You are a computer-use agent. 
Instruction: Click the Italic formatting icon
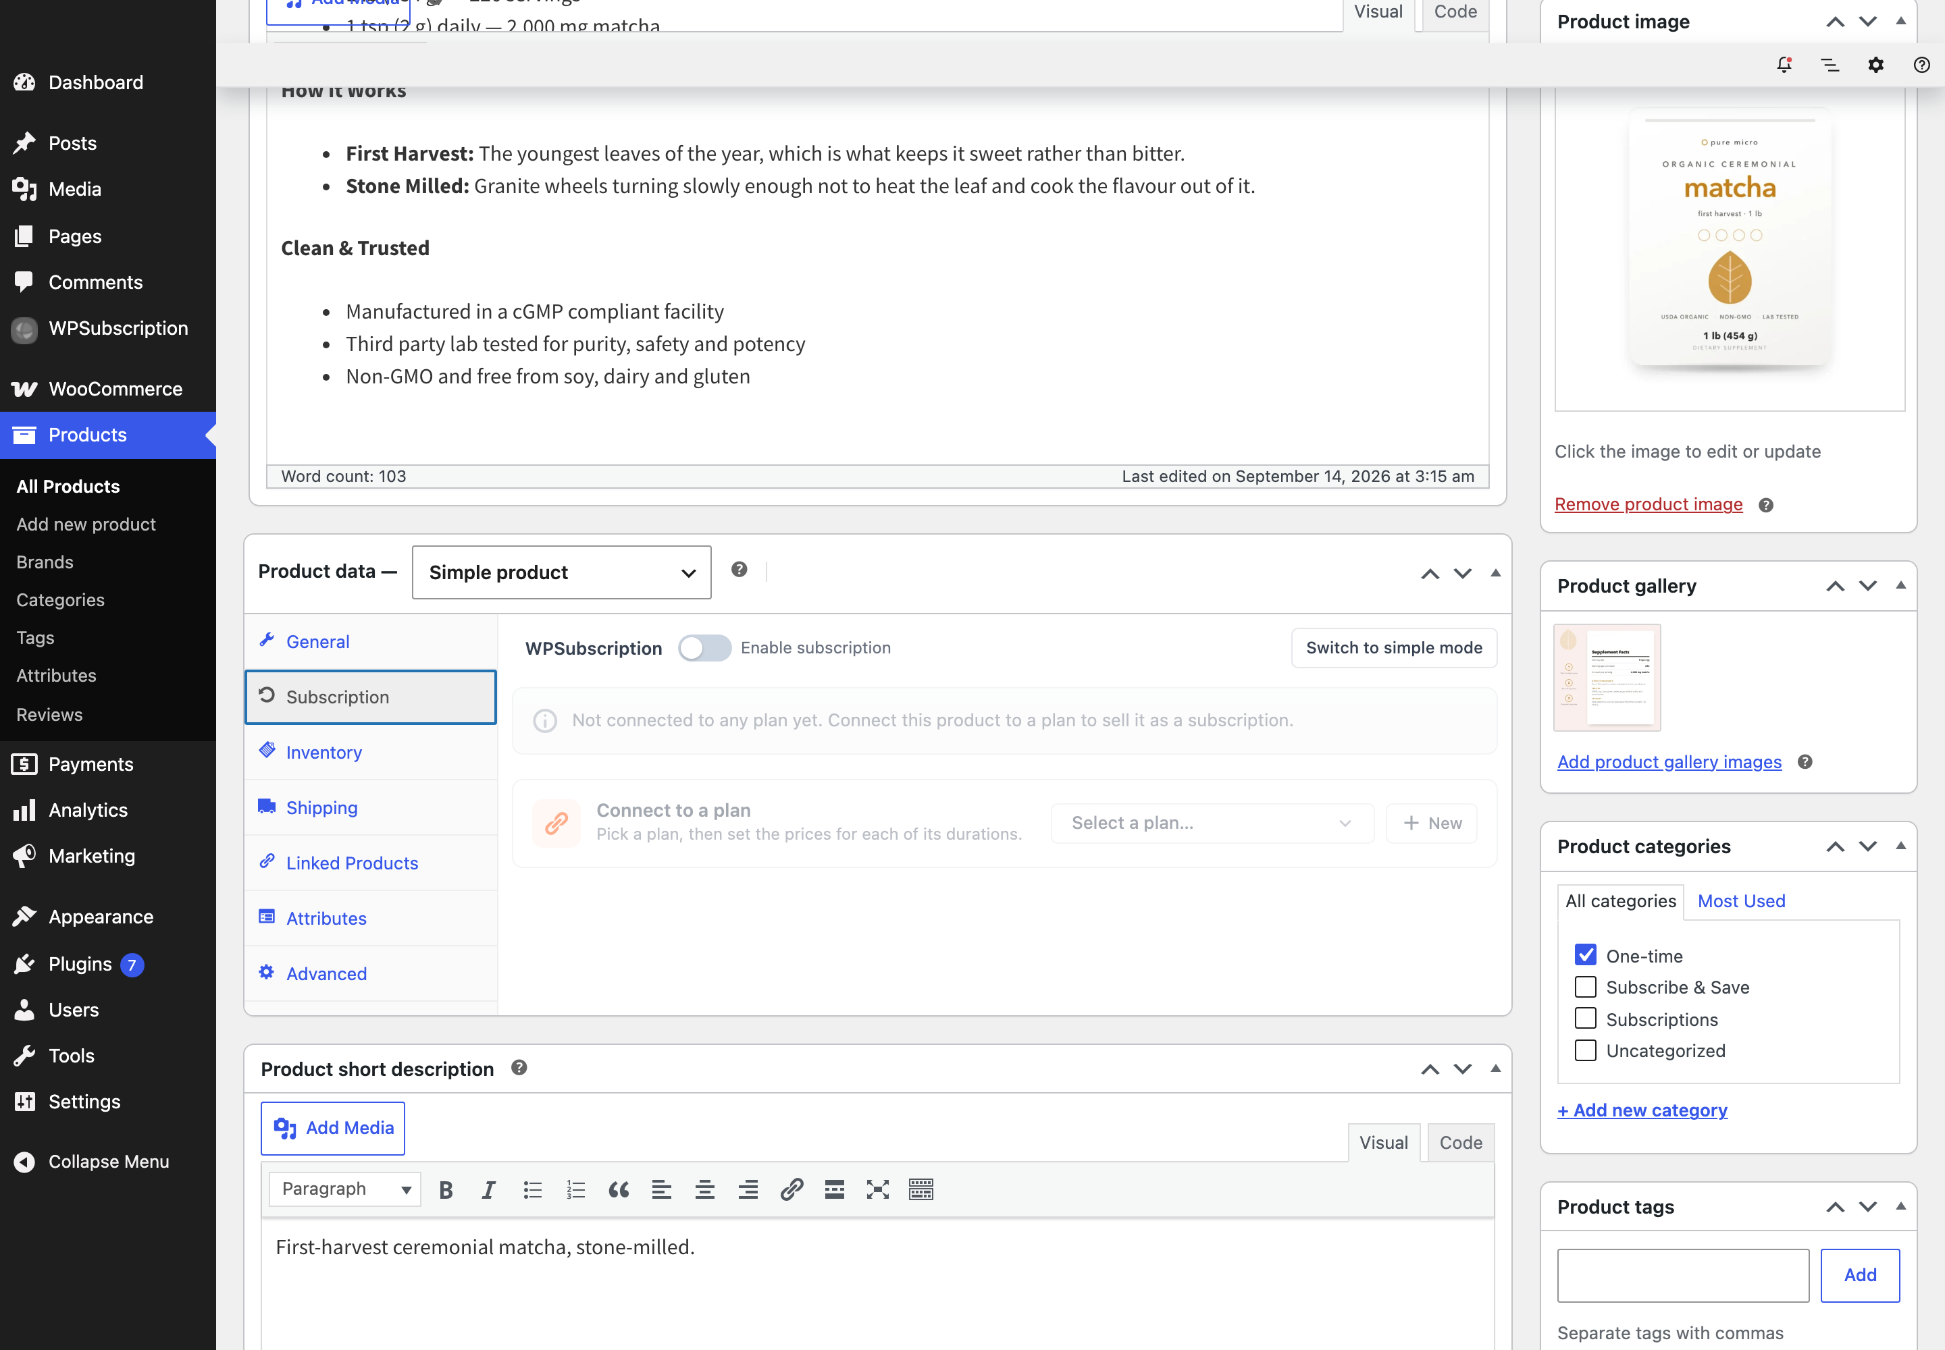pyautogui.click(x=488, y=1190)
